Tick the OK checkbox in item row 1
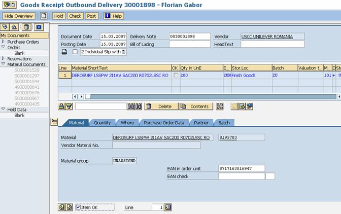This screenshot has height=214, width=341. [176, 75]
